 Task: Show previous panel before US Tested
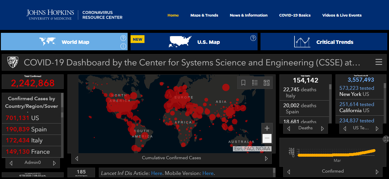pyautogui.click(x=345, y=128)
